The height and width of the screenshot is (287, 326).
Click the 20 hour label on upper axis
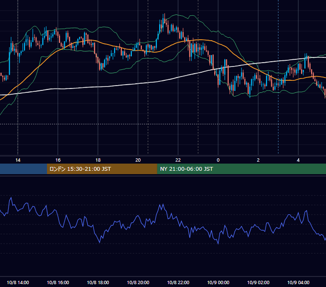point(138,160)
